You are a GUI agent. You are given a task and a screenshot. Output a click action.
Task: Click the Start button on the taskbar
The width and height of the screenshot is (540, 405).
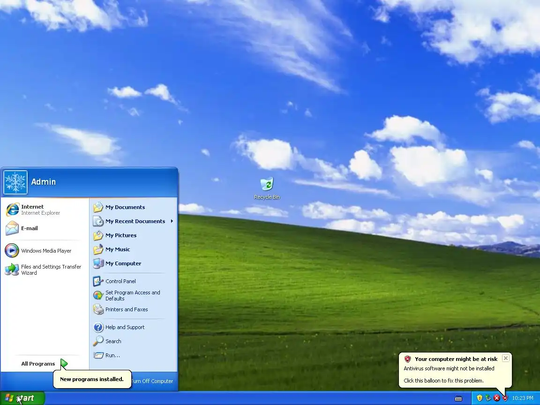pyautogui.click(x=22, y=398)
